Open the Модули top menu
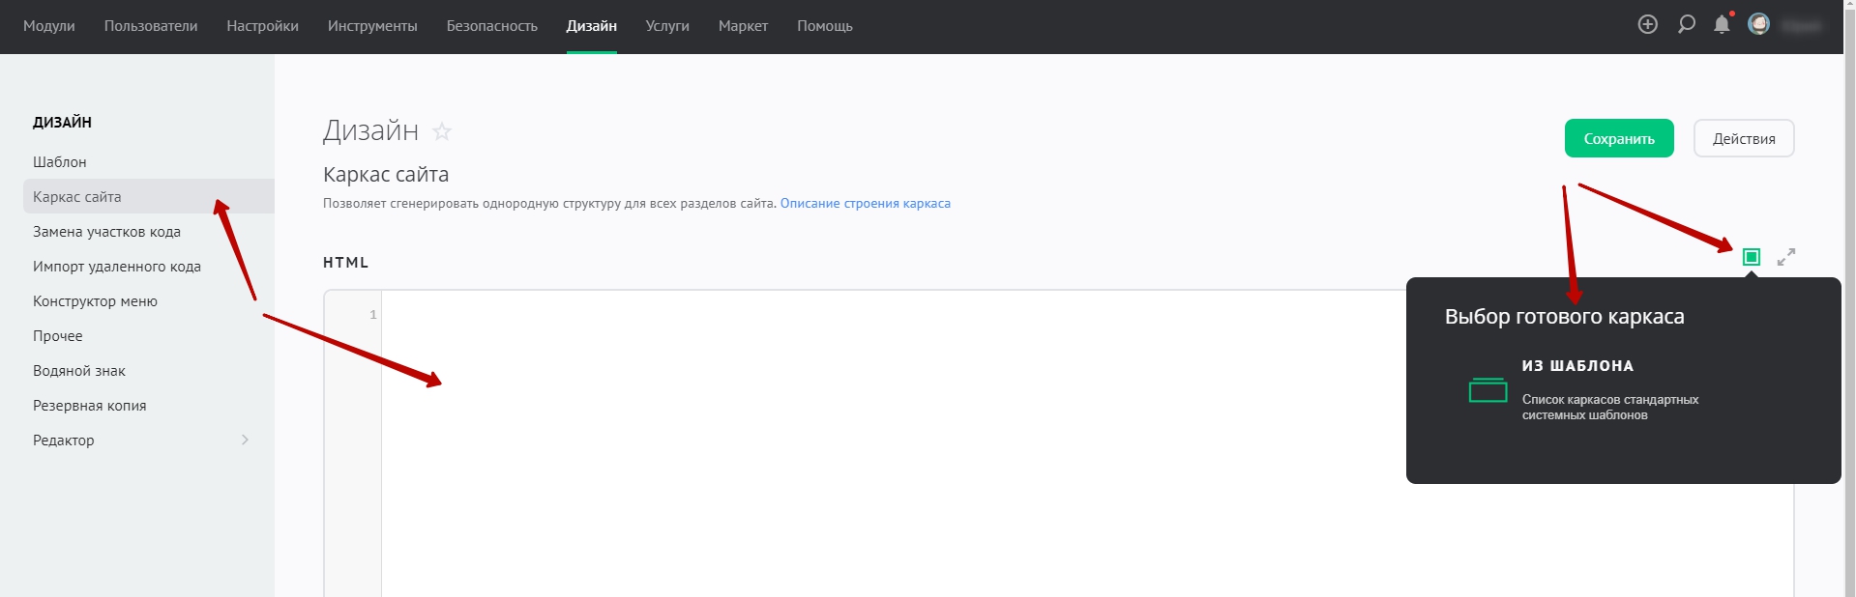The image size is (1856, 597). pyautogui.click(x=49, y=26)
